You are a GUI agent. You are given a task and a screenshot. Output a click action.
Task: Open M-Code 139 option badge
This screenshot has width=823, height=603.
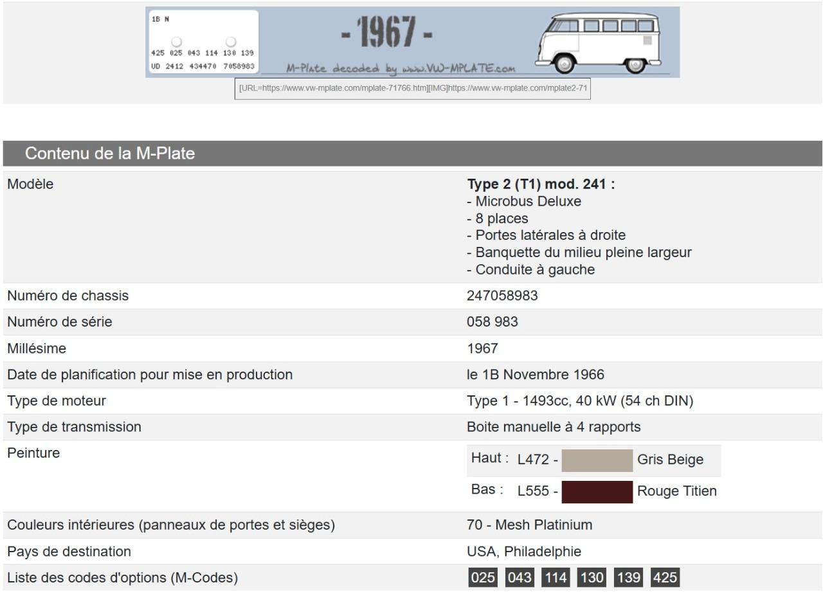coord(628,578)
